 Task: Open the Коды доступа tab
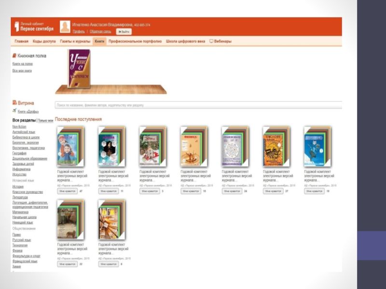[44, 41]
